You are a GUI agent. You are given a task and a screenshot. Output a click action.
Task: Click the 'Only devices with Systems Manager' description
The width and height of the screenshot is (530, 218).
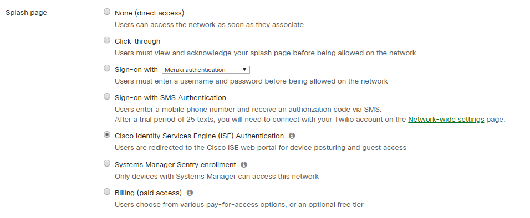(217, 176)
